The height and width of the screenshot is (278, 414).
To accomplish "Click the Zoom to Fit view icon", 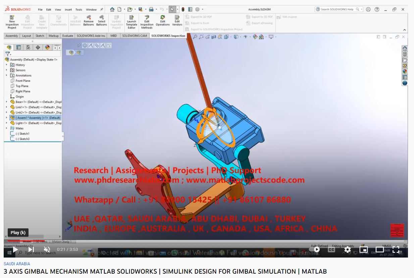I will pyautogui.click(x=195, y=37).
